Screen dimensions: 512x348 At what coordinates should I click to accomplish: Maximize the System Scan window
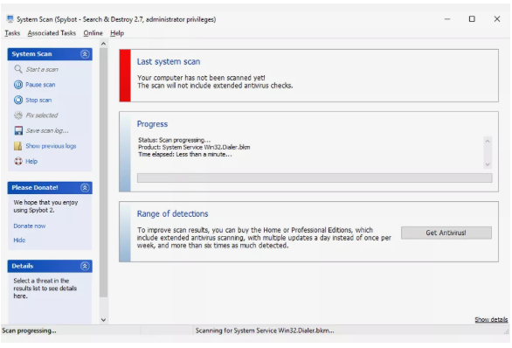click(x=472, y=19)
